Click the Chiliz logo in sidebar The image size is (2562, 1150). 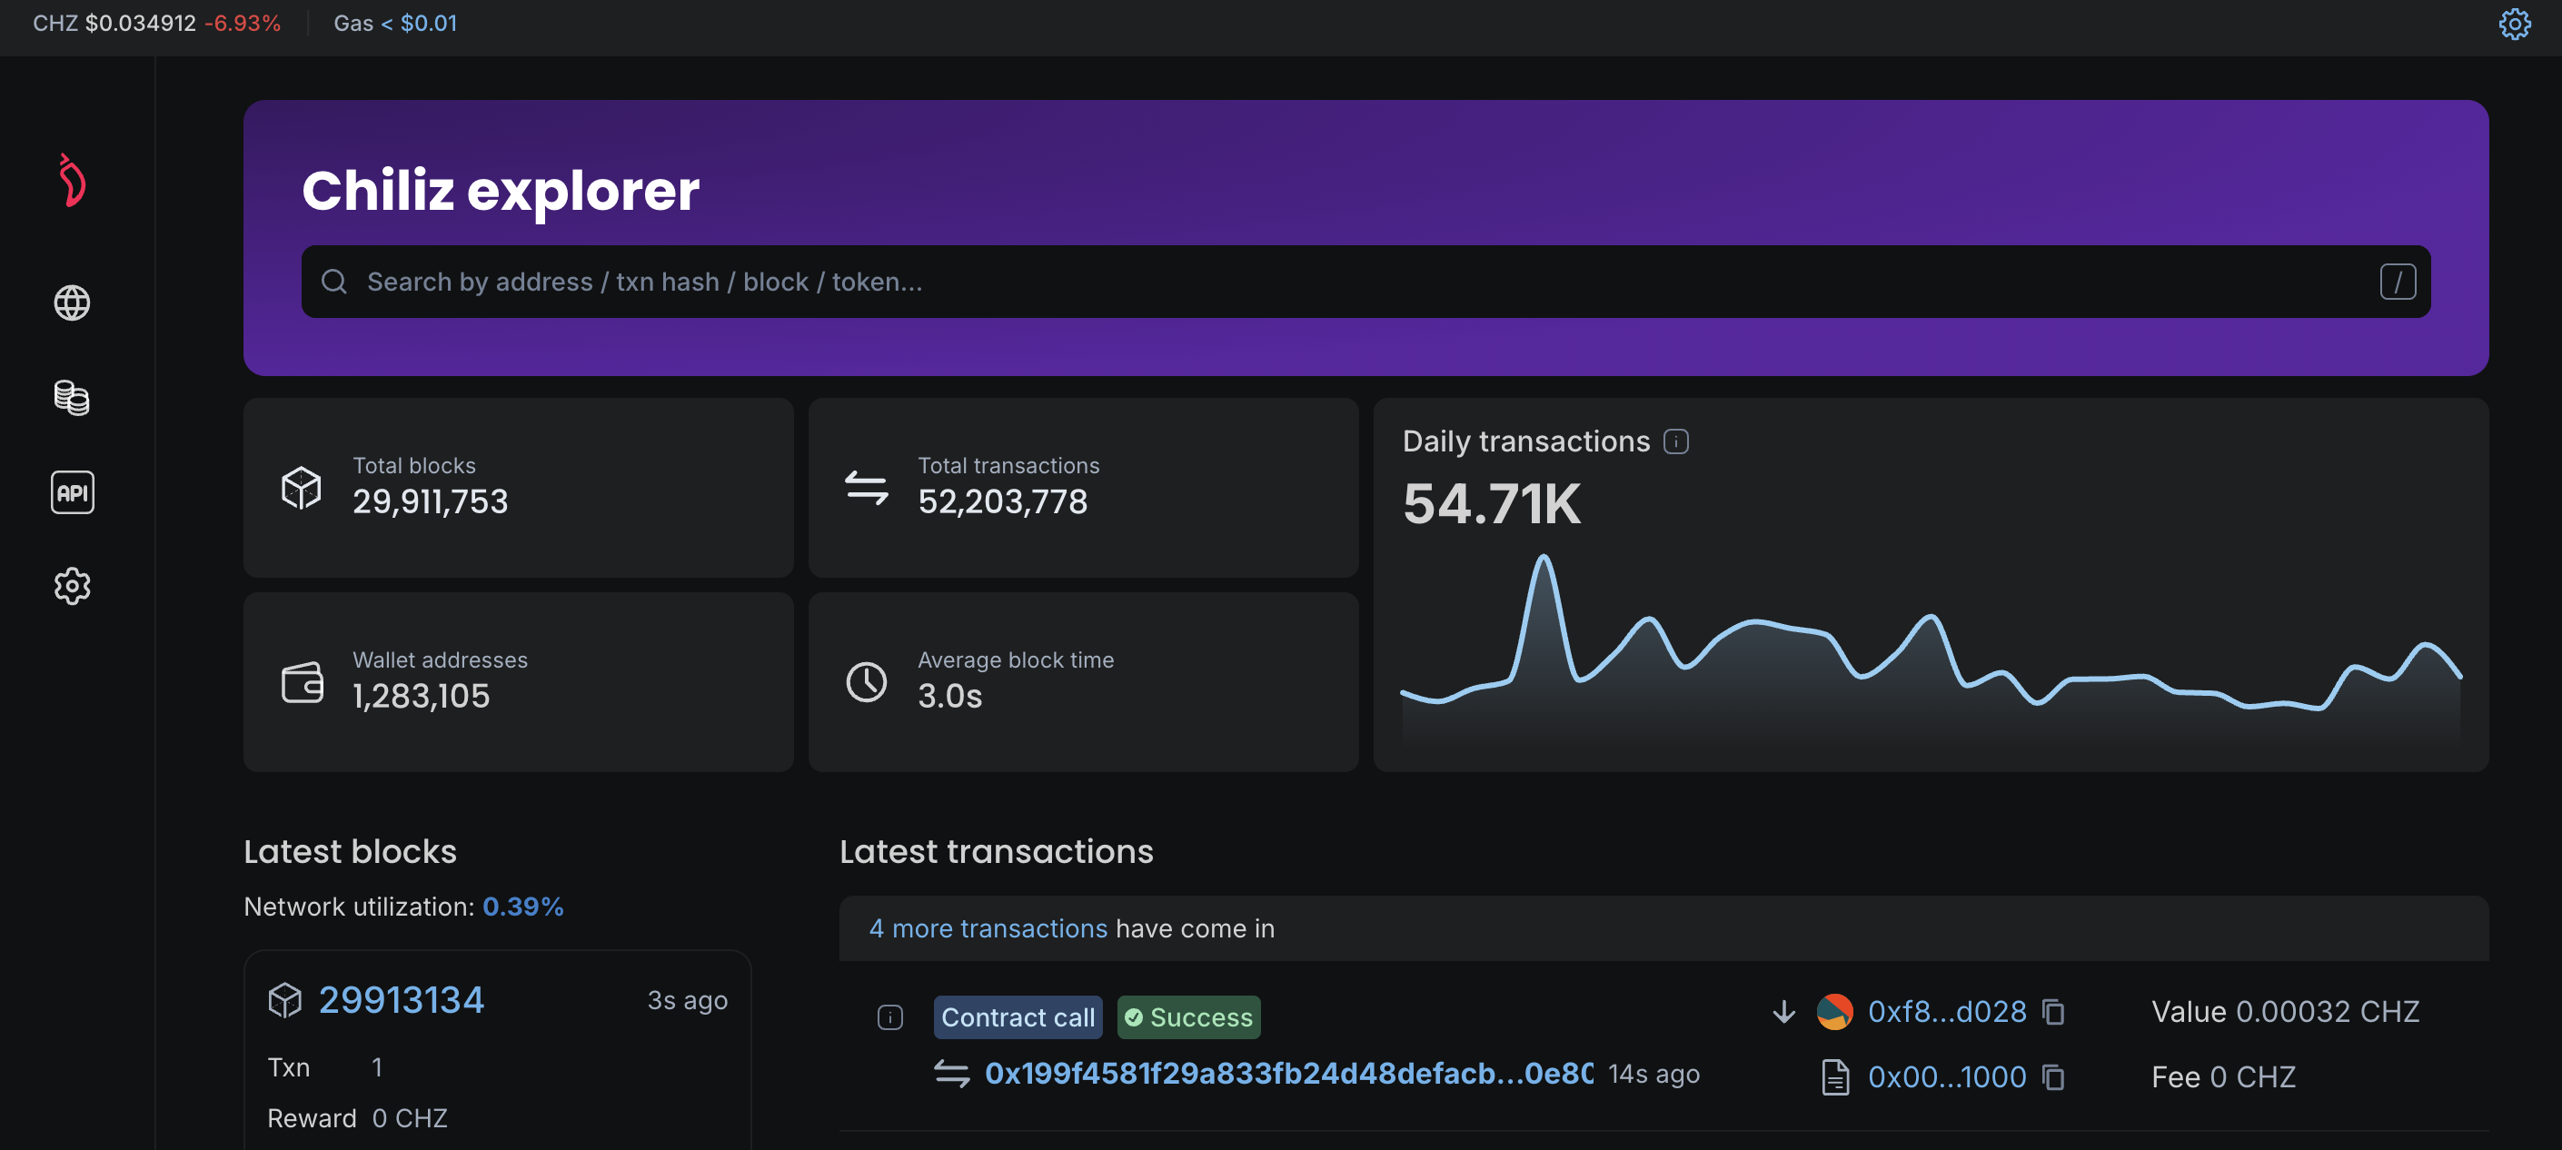72,180
